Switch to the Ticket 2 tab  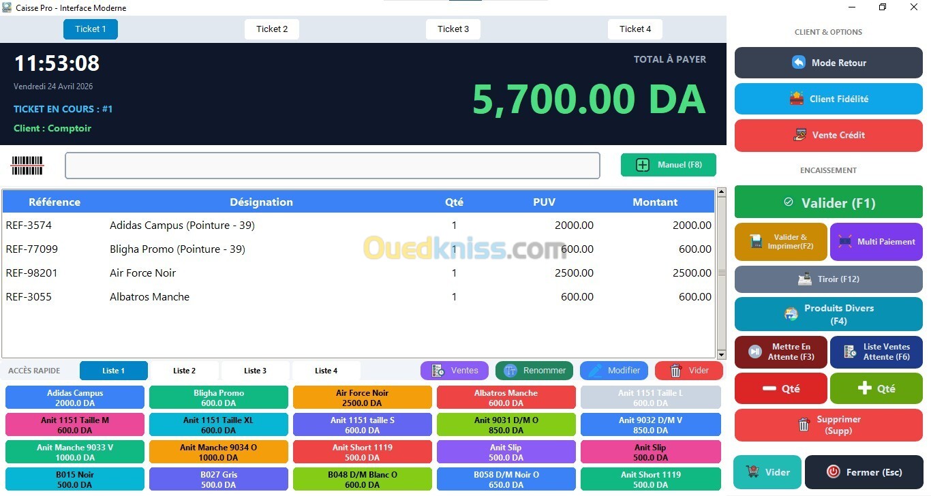(x=272, y=29)
